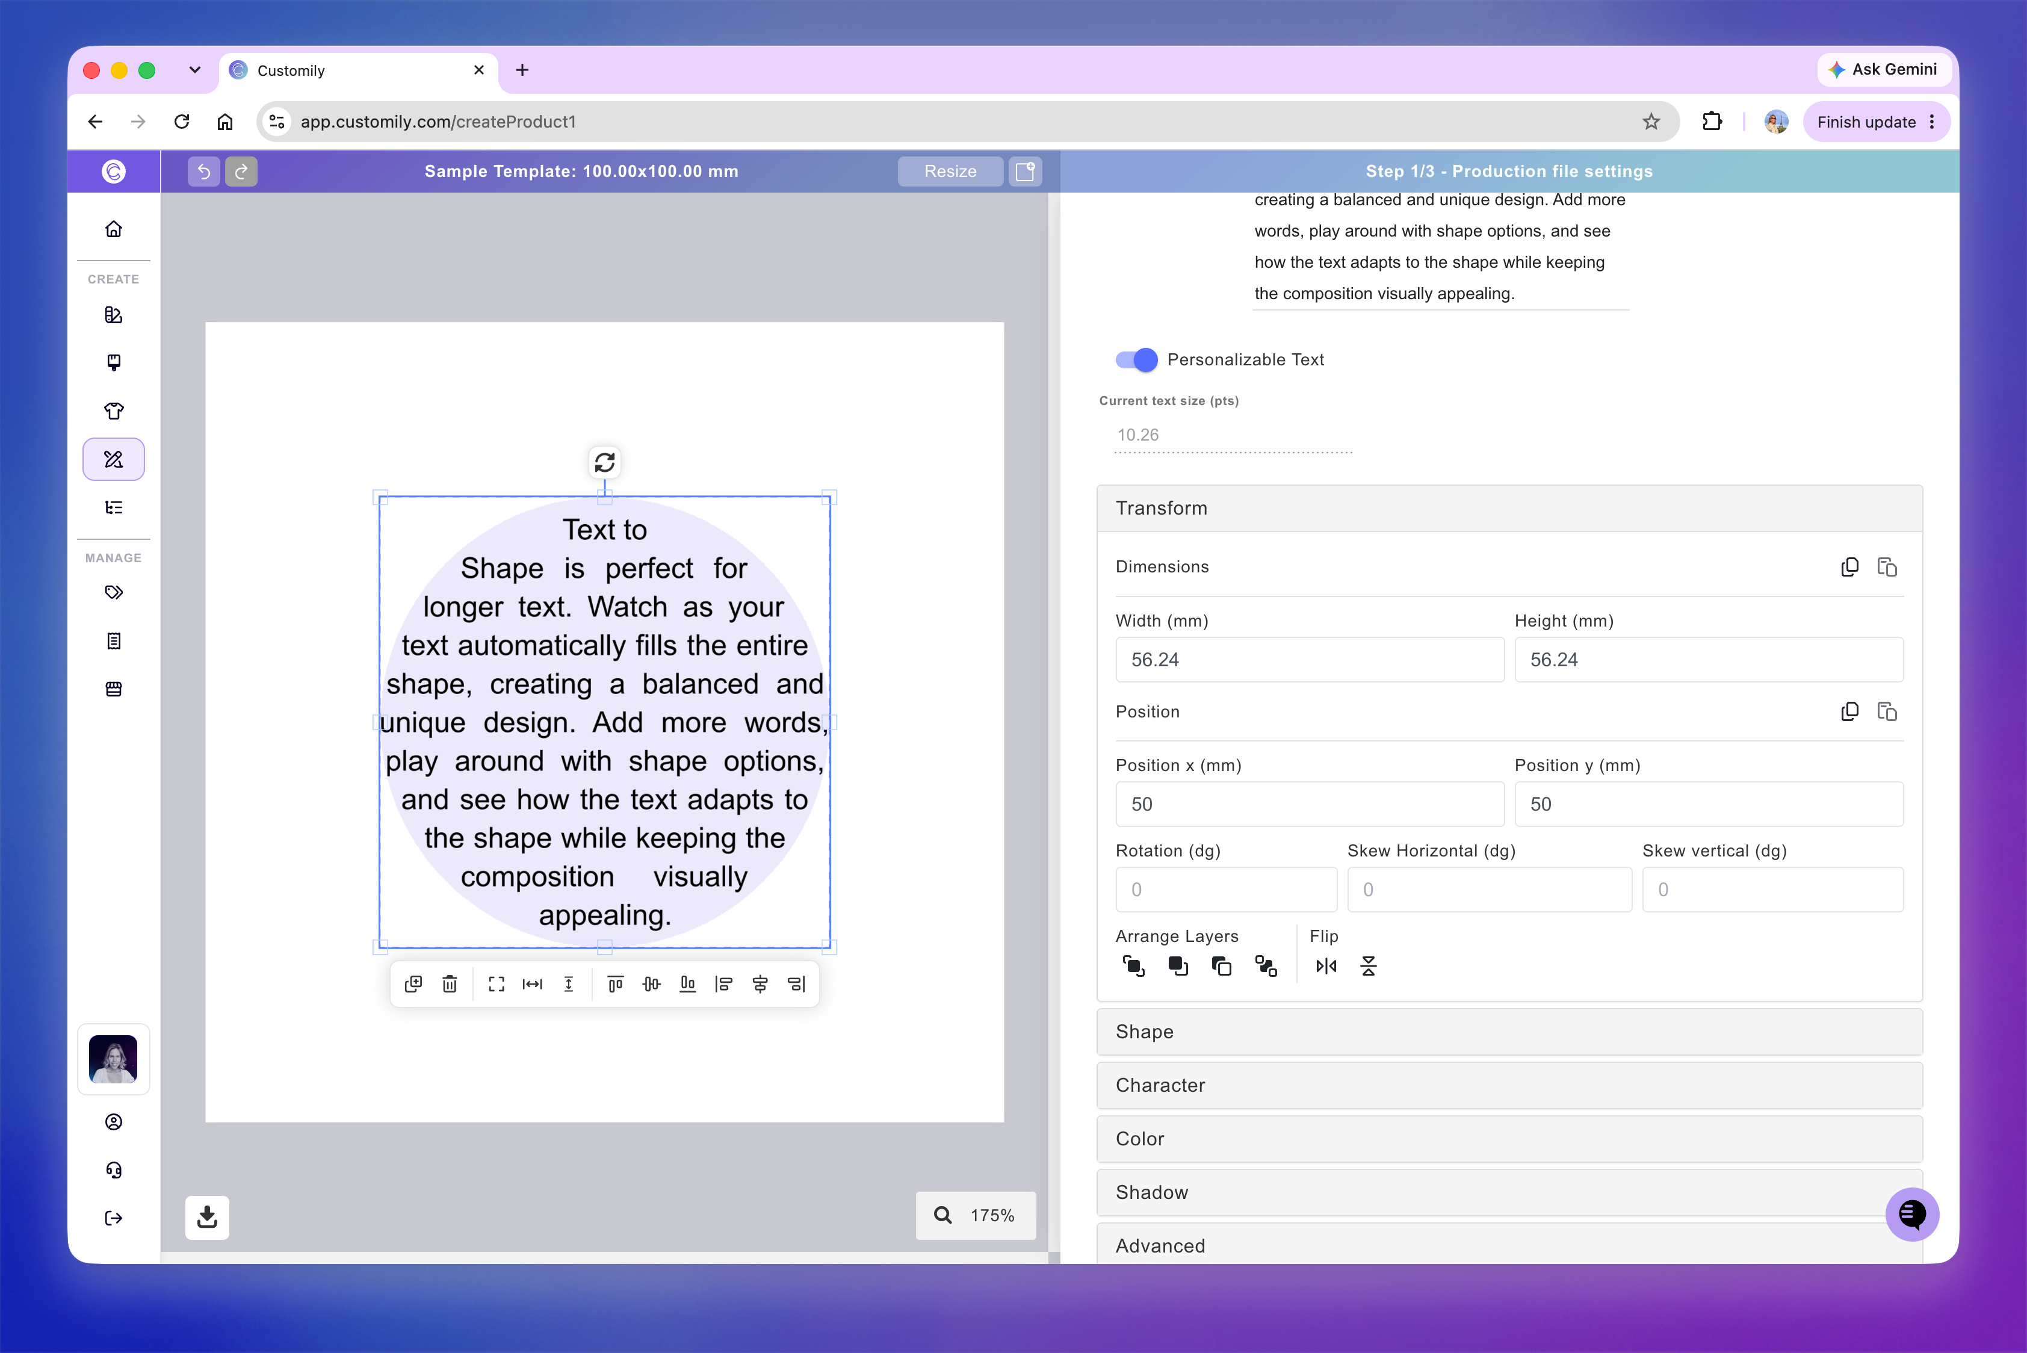Align element to vertical middle
2027x1353 pixels.
pos(652,983)
